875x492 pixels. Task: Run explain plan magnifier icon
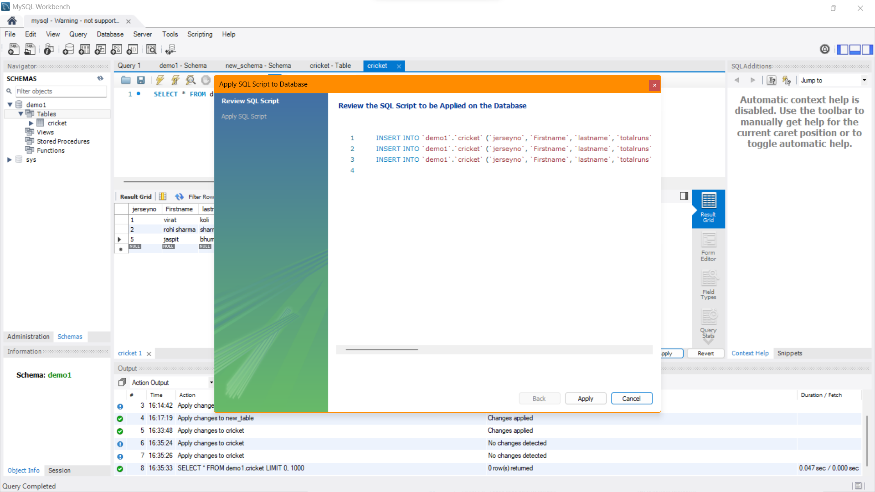coord(190,80)
